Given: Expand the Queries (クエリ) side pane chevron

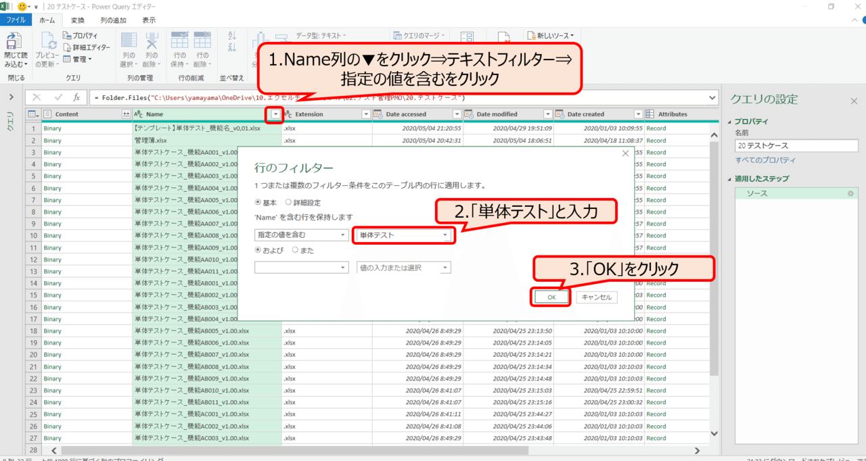Looking at the screenshot, I should pyautogui.click(x=11, y=97).
